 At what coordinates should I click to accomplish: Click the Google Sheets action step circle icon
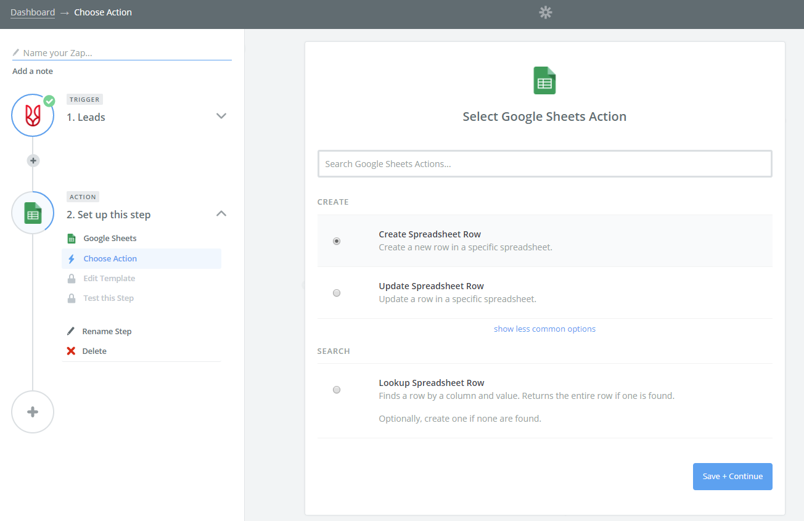(33, 213)
